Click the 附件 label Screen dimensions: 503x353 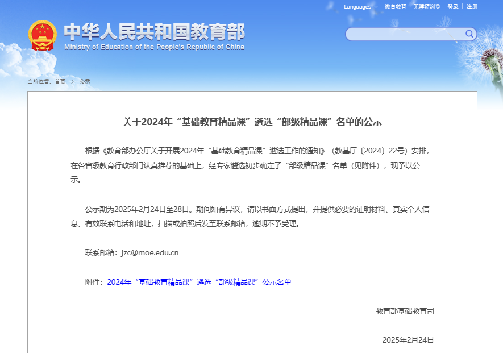coord(93,282)
